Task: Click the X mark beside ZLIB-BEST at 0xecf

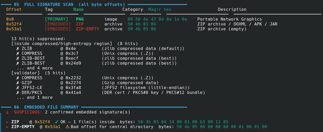Action: coord(18,58)
